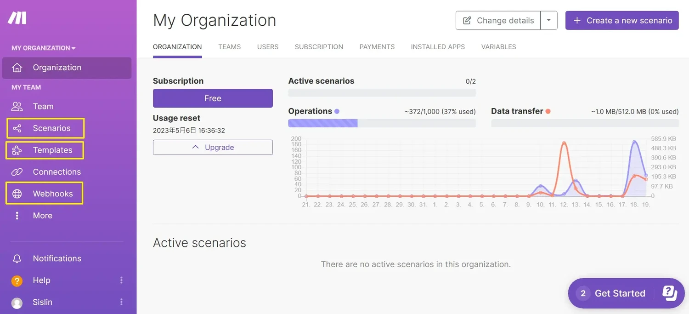Screen dimensions: 689x314
Task: Click the 0/2 active scenarios count
Action: click(x=471, y=81)
